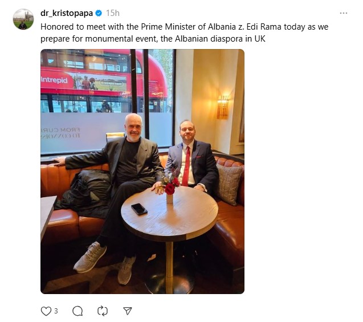The width and height of the screenshot is (363, 322).
Task: Like the post with the heart icon
Action: pos(46,311)
